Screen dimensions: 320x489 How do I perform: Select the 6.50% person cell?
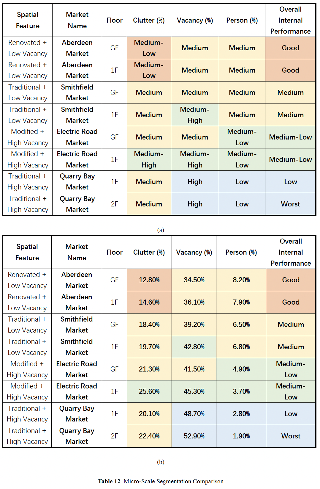click(241, 325)
